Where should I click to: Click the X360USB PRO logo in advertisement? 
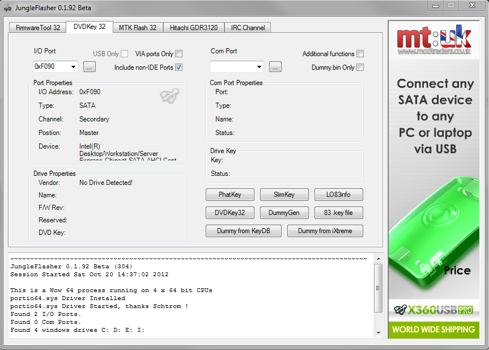pos(434,310)
